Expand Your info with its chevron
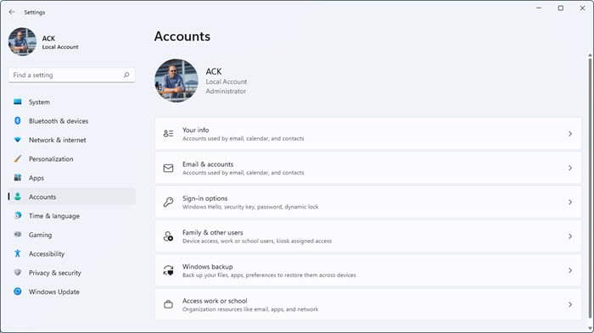 pyautogui.click(x=570, y=134)
